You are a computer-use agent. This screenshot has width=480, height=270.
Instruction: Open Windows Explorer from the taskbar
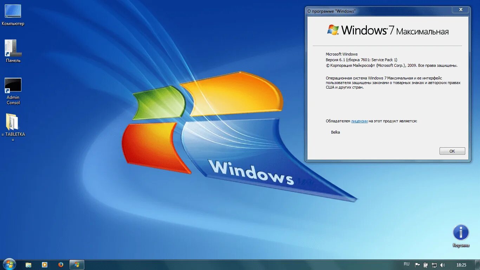point(28,265)
